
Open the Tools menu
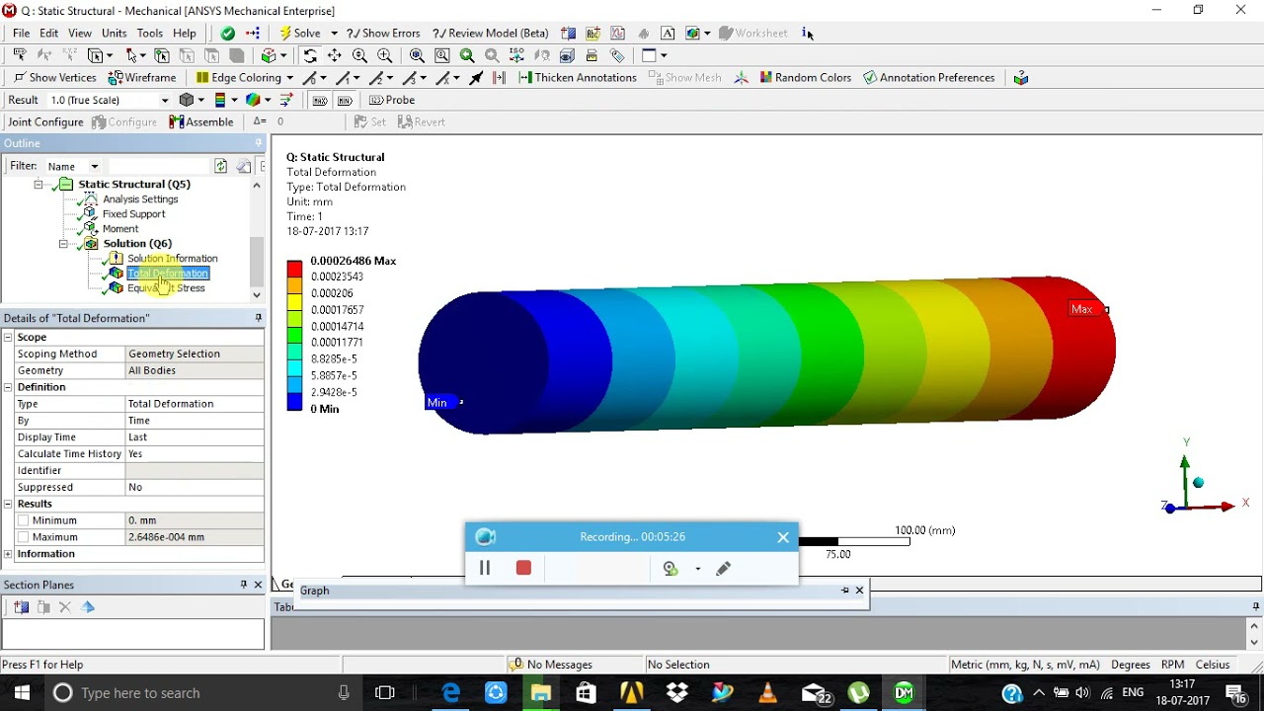[150, 33]
